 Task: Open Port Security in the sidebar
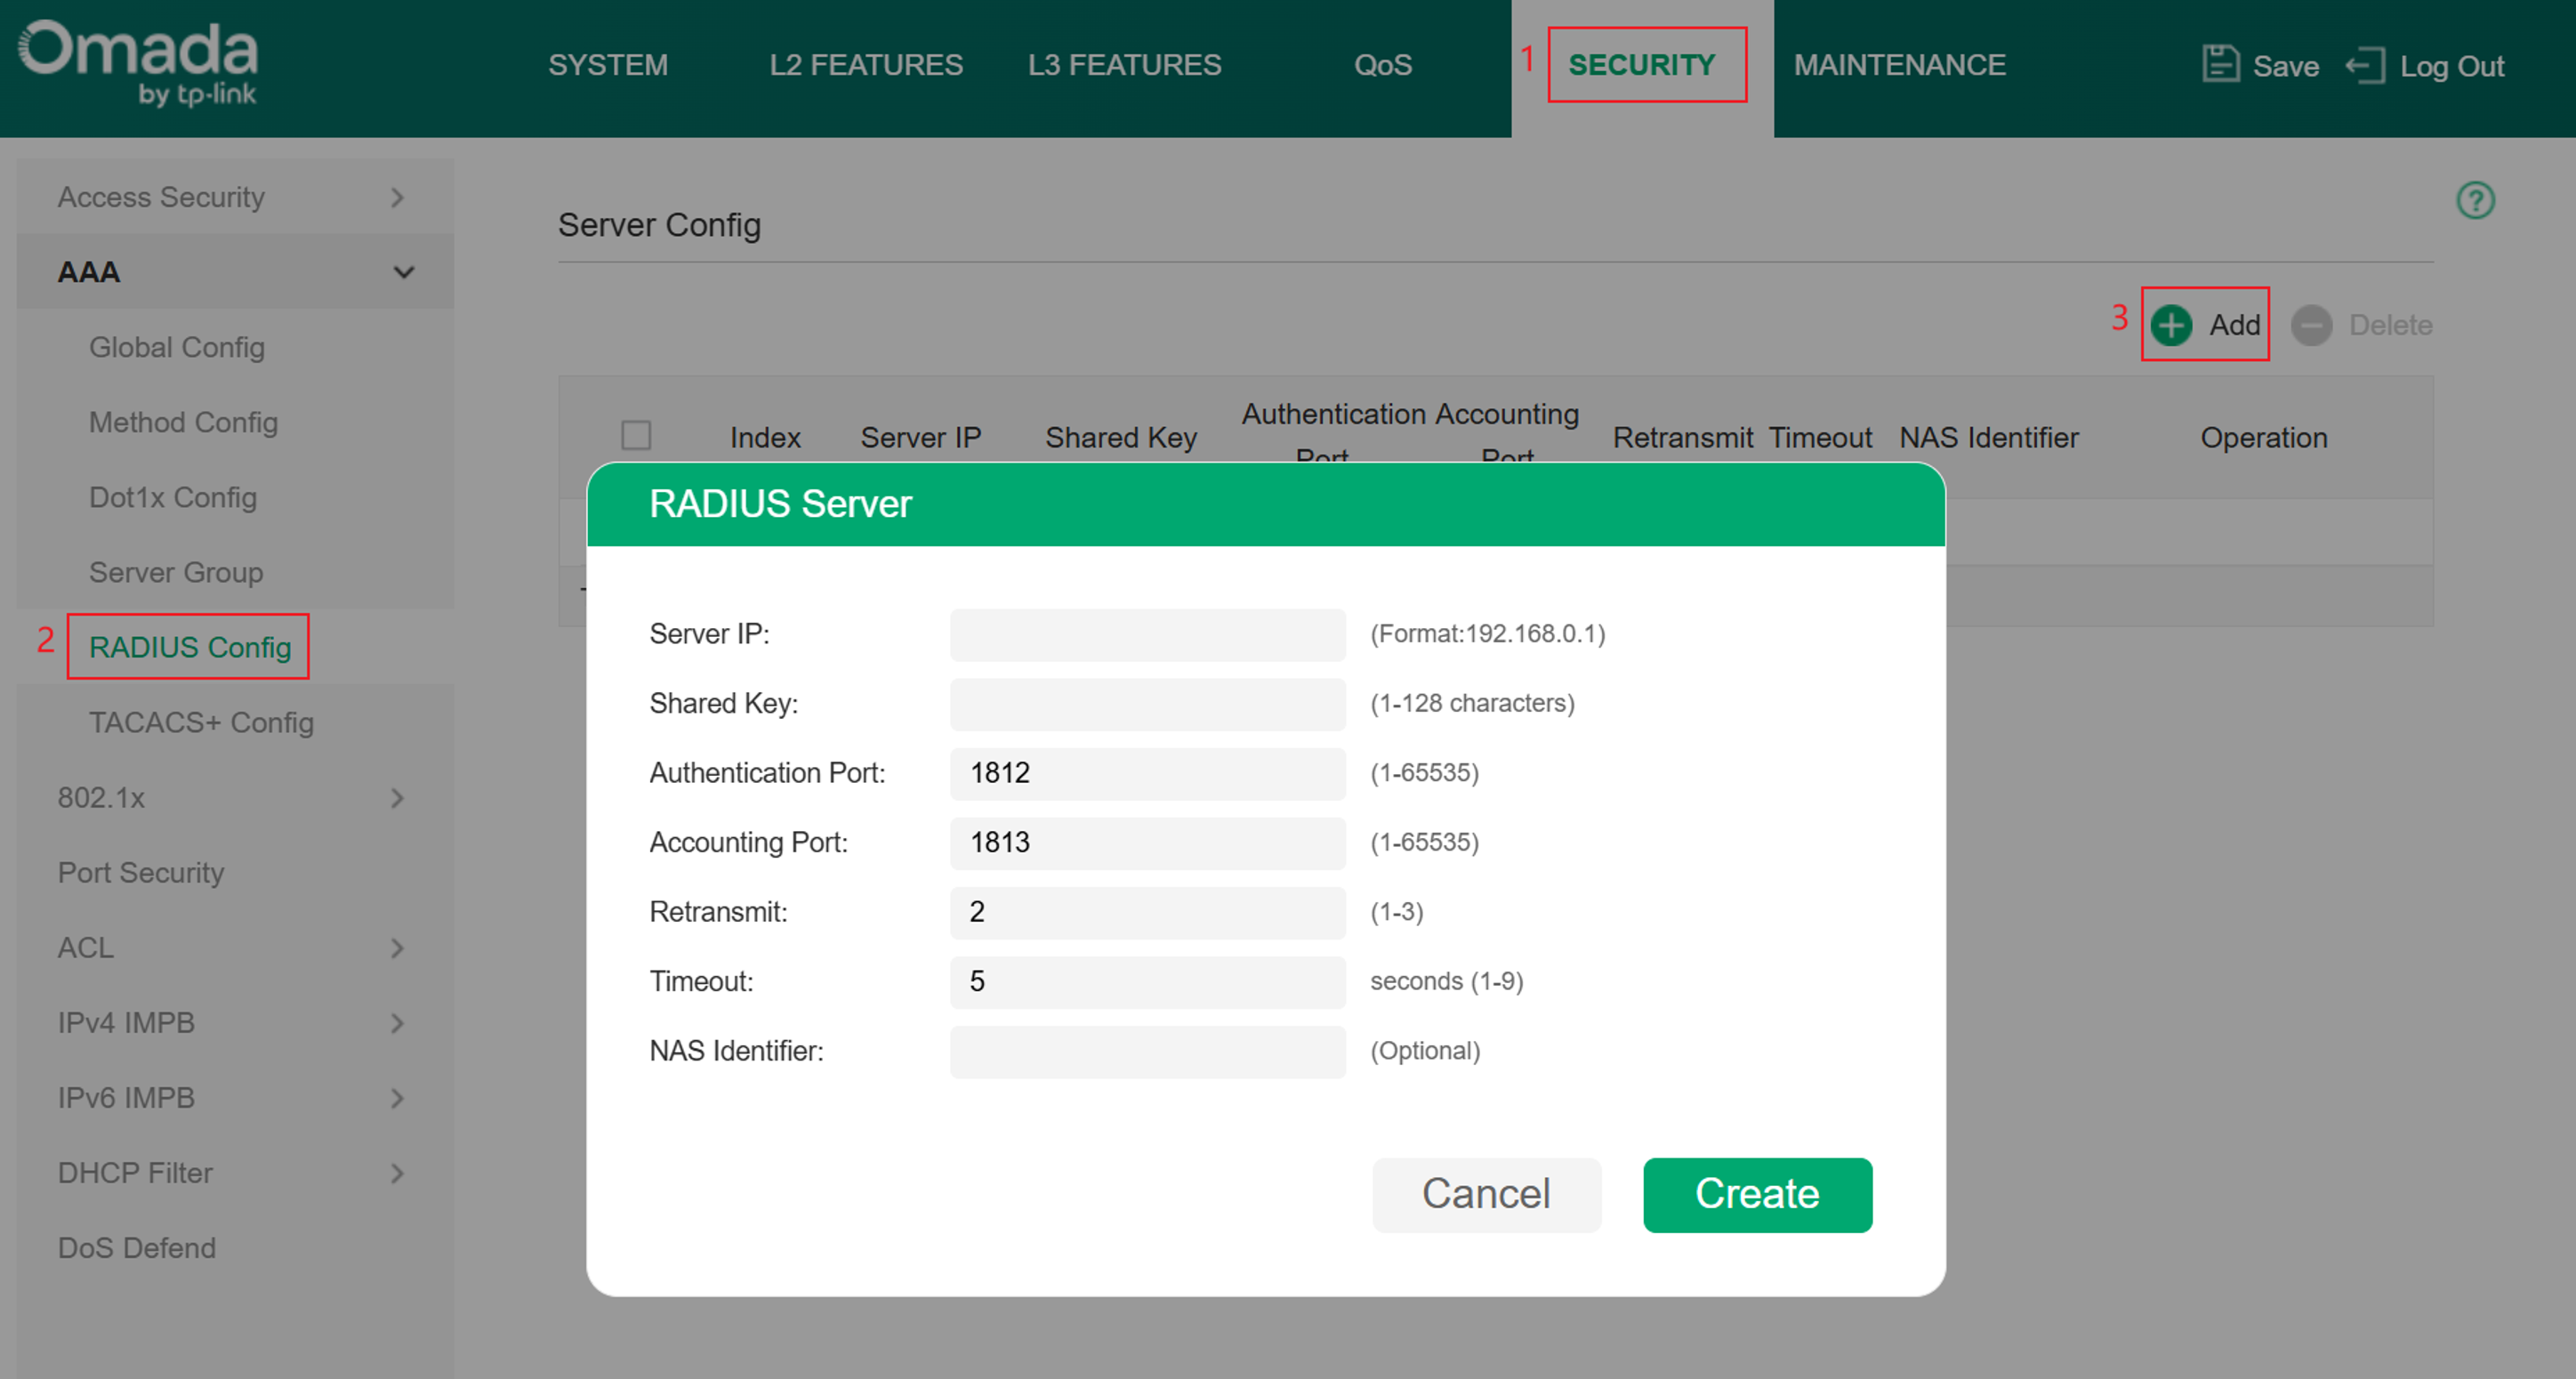[x=140, y=872]
